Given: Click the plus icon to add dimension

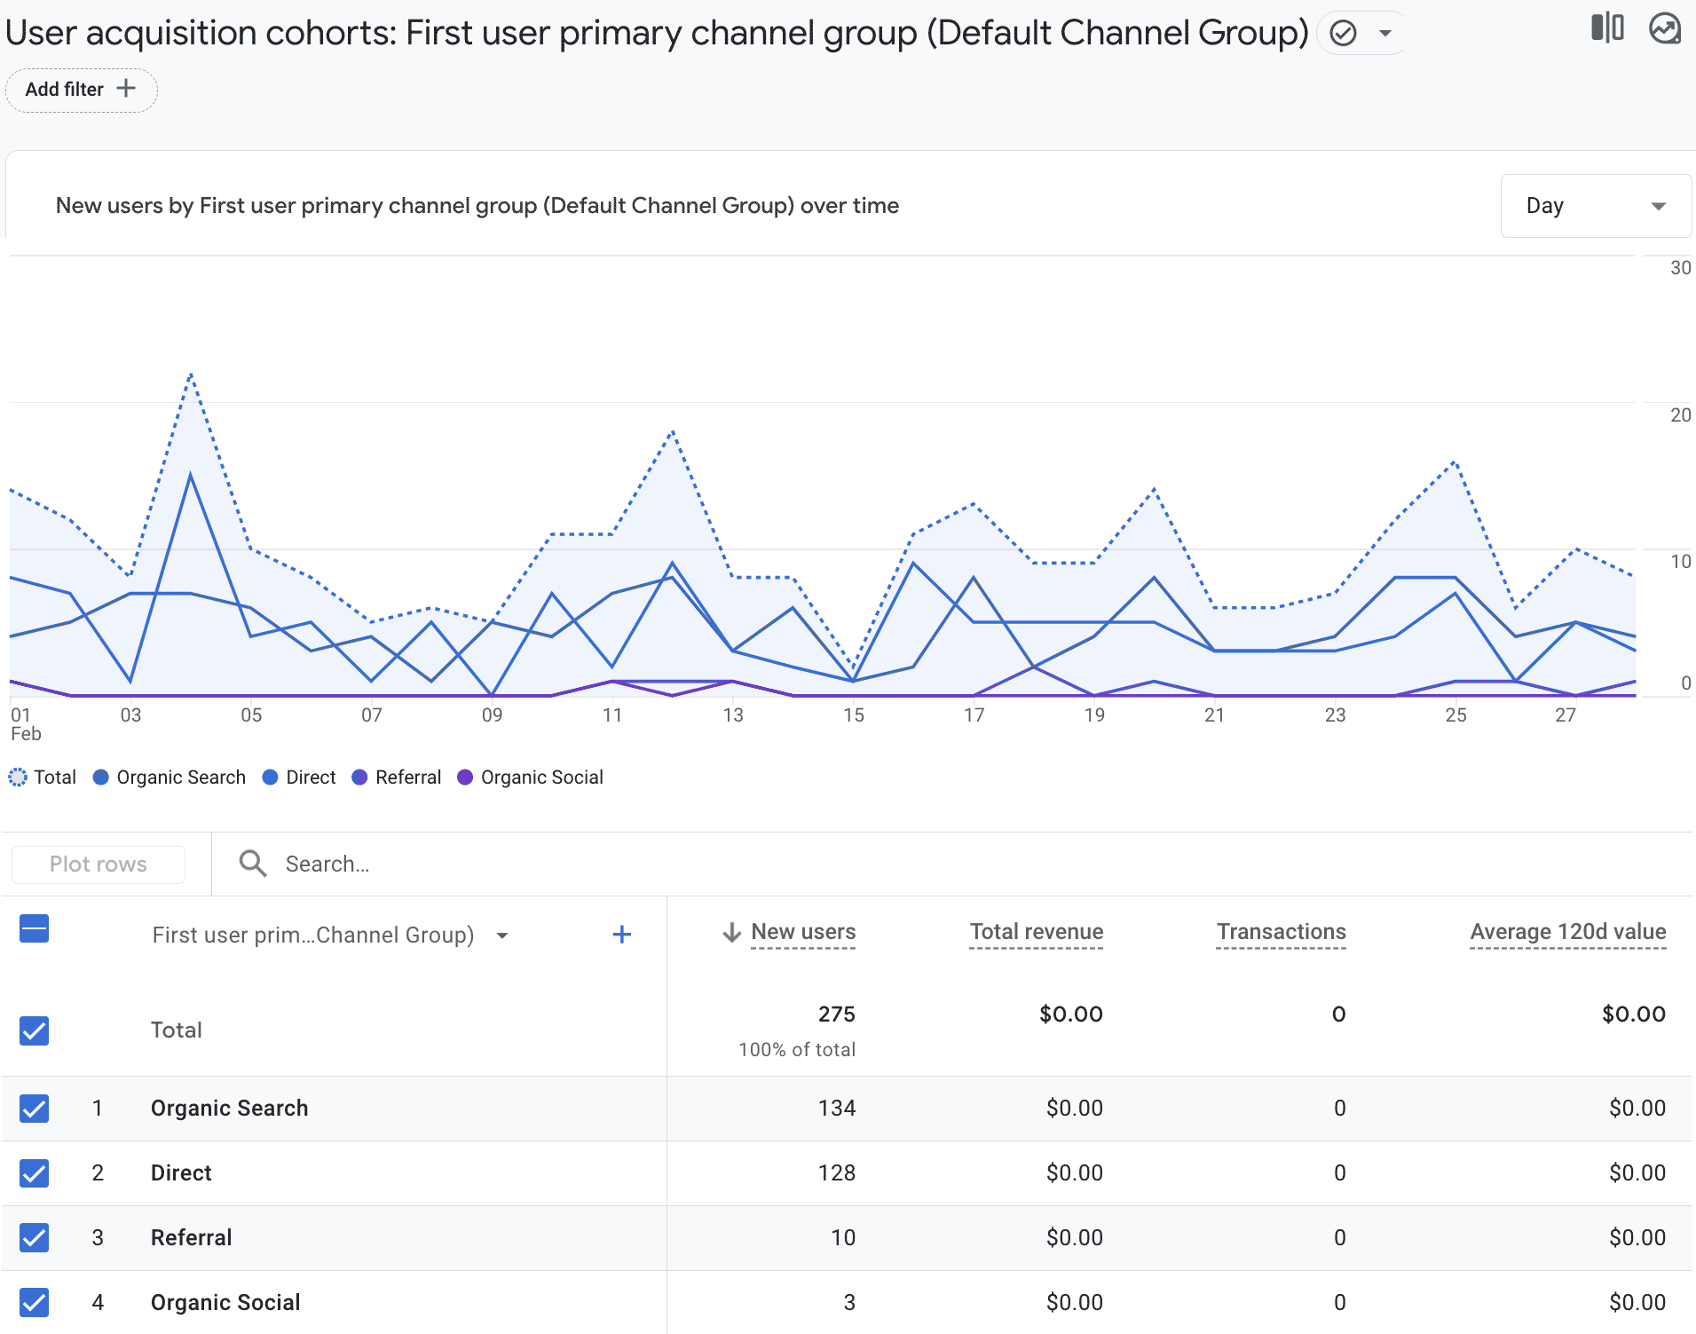Looking at the screenshot, I should pyautogui.click(x=622, y=935).
